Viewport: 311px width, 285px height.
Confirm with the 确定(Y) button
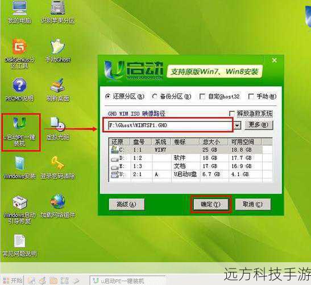(210, 204)
